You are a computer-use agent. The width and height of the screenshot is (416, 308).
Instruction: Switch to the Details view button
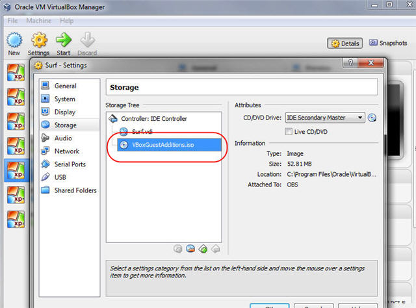345,44
